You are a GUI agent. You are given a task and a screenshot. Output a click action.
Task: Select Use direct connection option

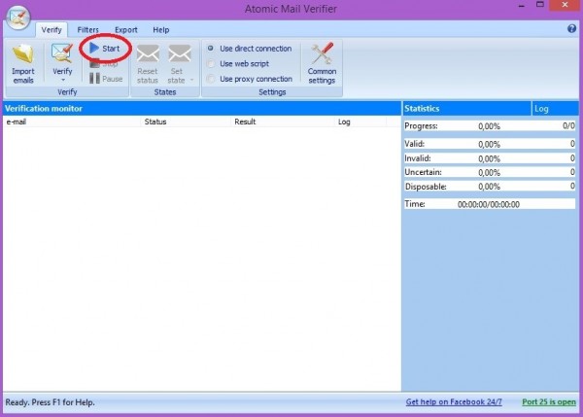point(250,49)
